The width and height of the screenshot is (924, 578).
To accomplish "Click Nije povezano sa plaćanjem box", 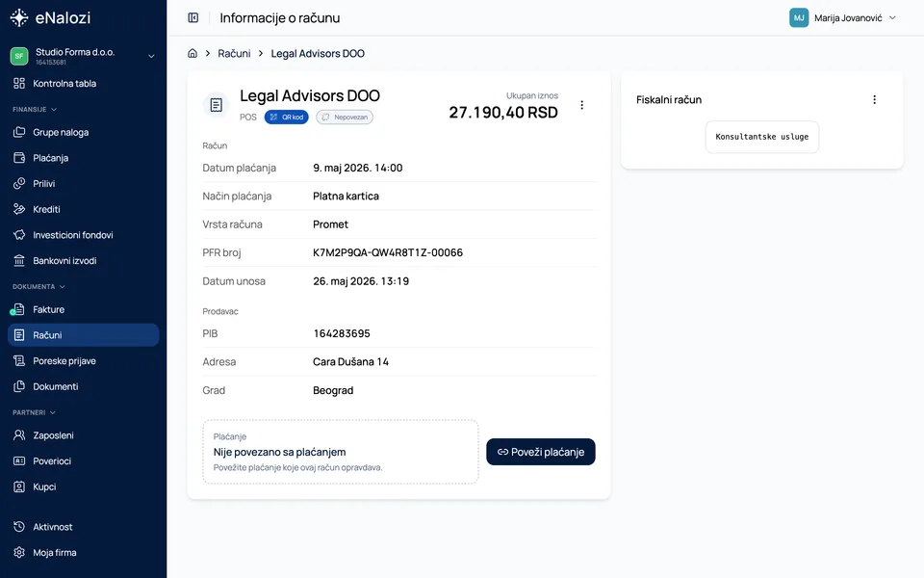I will 341,452.
